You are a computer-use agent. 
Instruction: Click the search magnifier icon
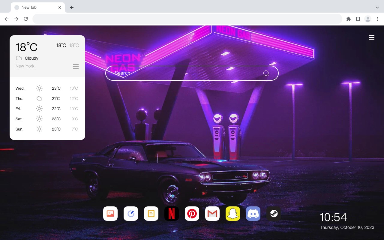click(266, 73)
